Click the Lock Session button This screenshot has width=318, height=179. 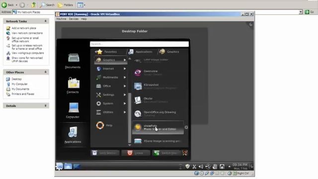point(105,153)
